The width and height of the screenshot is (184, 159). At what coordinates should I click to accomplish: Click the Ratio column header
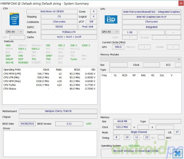pos(59,69)
